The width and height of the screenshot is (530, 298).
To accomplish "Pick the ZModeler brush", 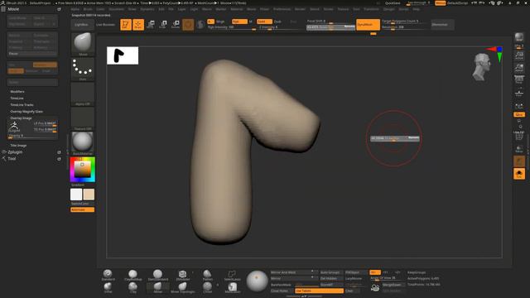I will click(182, 275).
